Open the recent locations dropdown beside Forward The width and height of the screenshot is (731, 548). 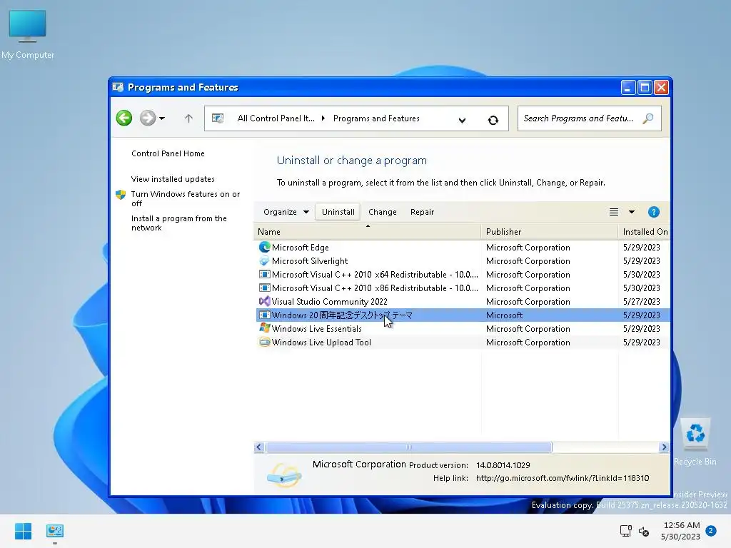162,118
